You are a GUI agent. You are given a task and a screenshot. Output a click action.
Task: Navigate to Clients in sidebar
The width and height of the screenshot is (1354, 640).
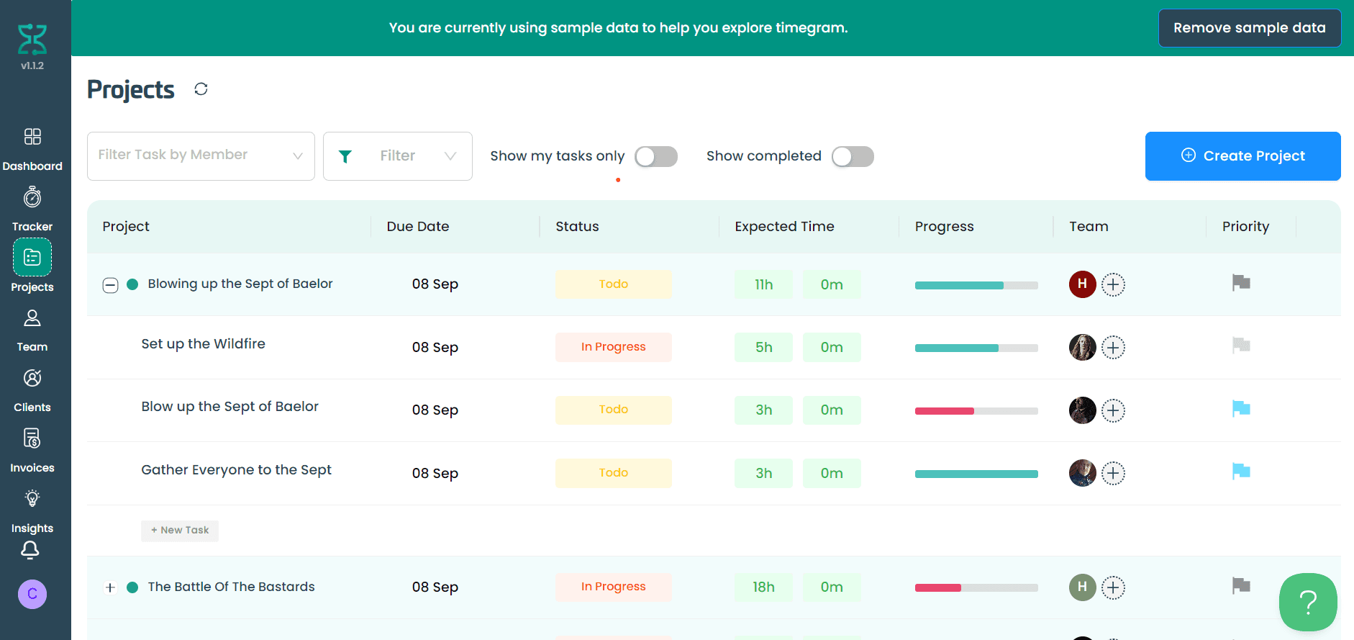coord(32,391)
